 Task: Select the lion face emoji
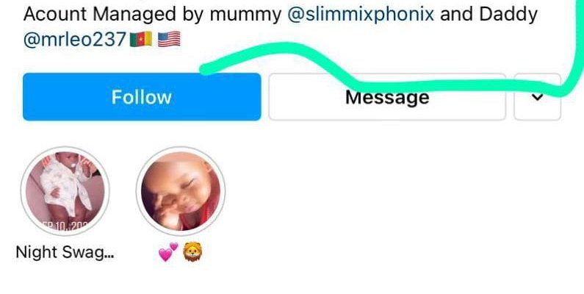coord(192,252)
